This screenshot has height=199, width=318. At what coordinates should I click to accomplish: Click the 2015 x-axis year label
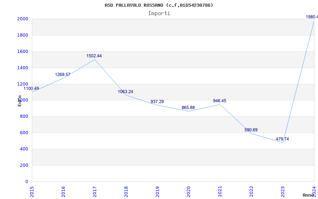32,192
